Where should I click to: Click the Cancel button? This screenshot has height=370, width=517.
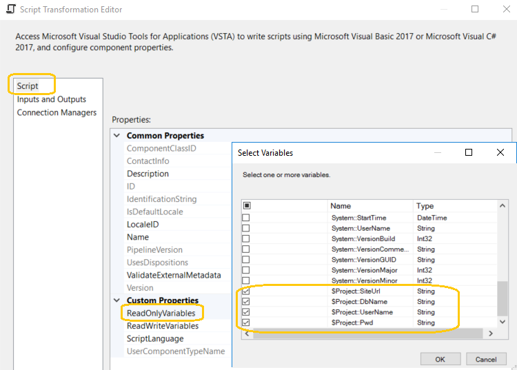(486, 359)
